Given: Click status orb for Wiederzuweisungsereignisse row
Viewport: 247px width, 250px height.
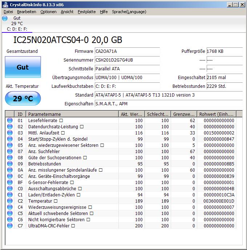Looking at the screenshot, I should tap(10, 207).
